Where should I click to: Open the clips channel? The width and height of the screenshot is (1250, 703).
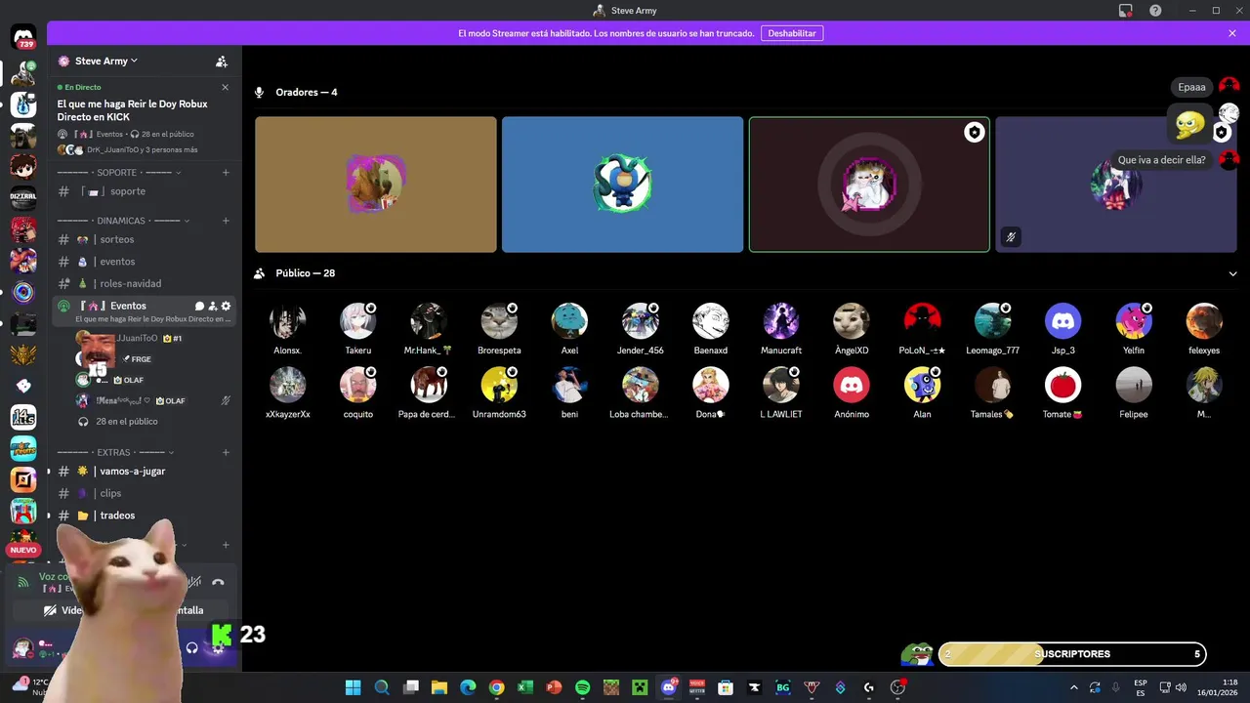(143, 494)
